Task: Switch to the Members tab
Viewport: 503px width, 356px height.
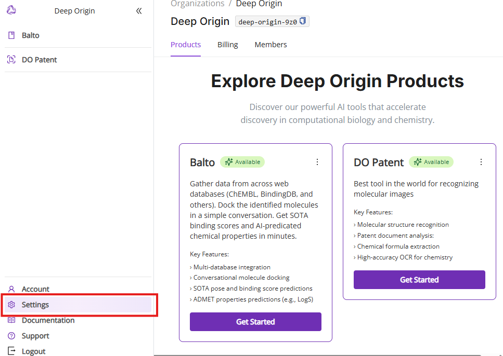Action: click(270, 45)
